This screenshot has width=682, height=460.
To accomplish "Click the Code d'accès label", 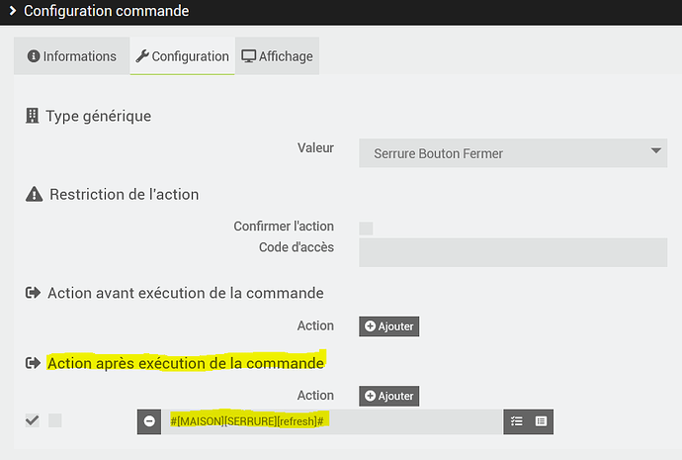I will click(297, 246).
